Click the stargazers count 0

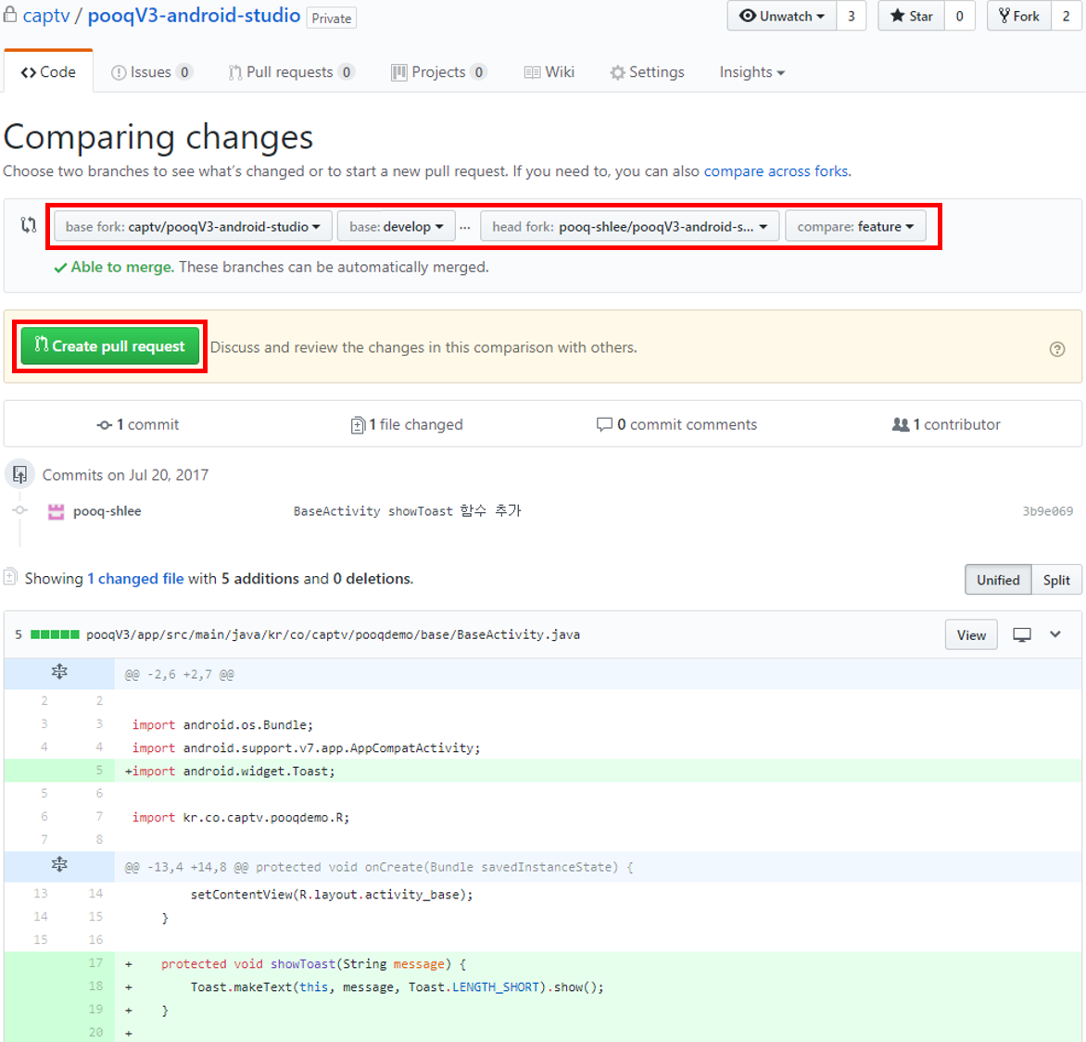point(960,16)
